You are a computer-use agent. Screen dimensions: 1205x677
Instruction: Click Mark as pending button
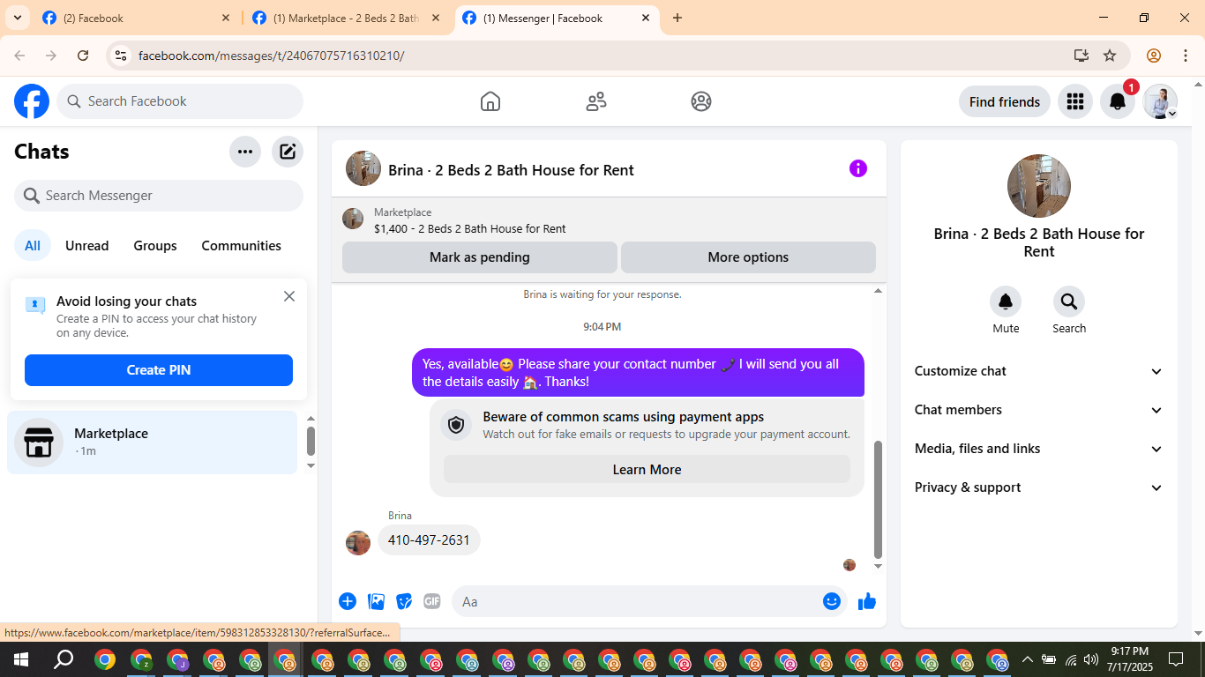pyautogui.click(x=480, y=257)
